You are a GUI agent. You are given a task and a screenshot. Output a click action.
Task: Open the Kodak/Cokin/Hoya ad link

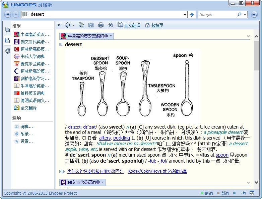157,171
